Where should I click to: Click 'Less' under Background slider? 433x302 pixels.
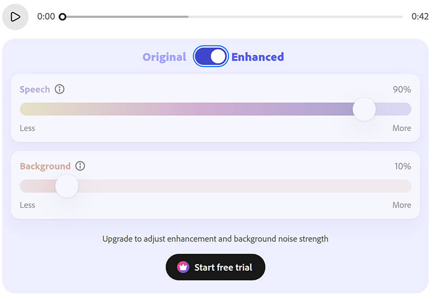click(x=28, y=205)
